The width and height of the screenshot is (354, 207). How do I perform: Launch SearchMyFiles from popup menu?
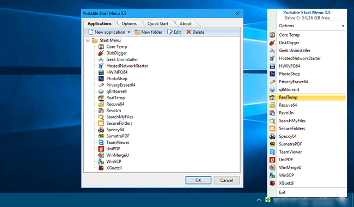pyautogui.click(x=307, y=121)
